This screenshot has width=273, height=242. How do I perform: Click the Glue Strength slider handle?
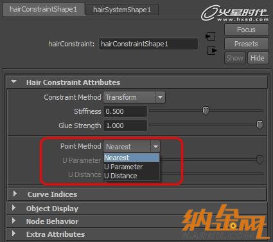coord(260,125)
